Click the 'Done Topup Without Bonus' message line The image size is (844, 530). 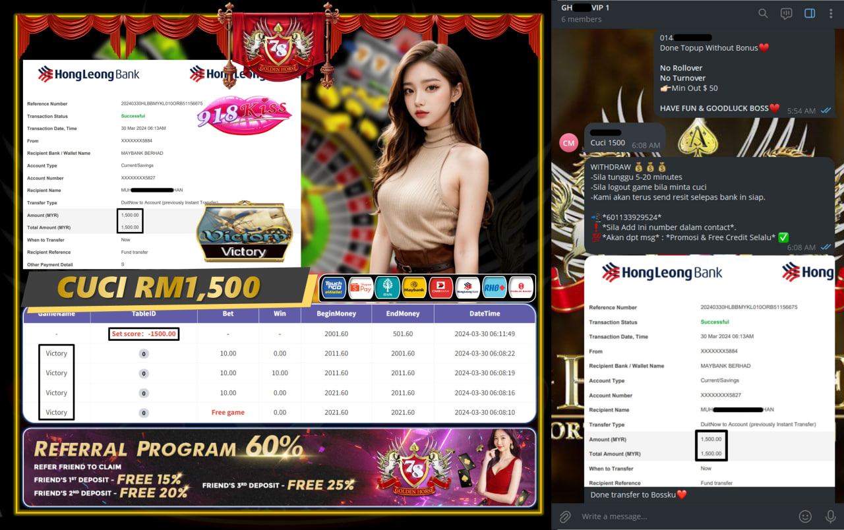point(714,47)
